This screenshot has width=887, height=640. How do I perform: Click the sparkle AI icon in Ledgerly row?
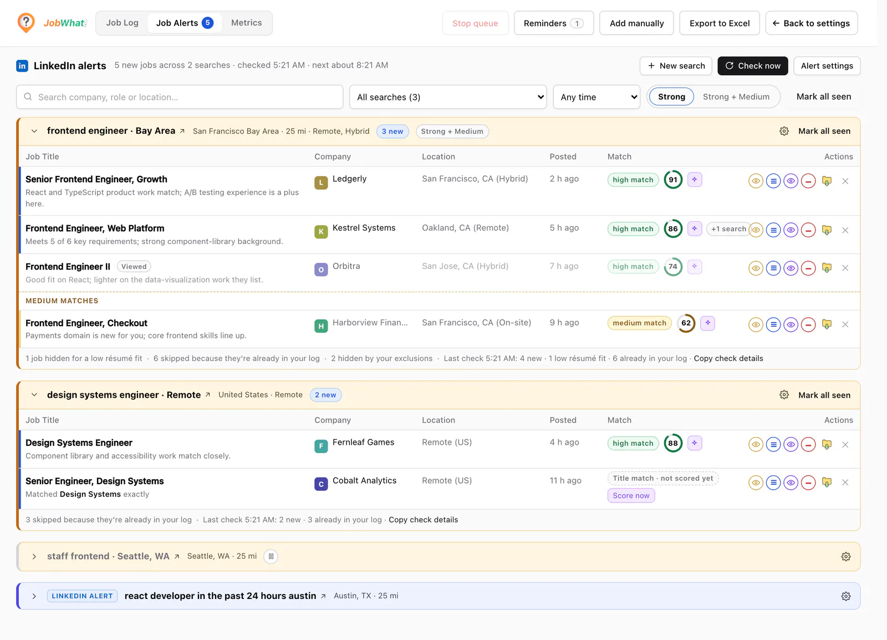pos(695,180)
